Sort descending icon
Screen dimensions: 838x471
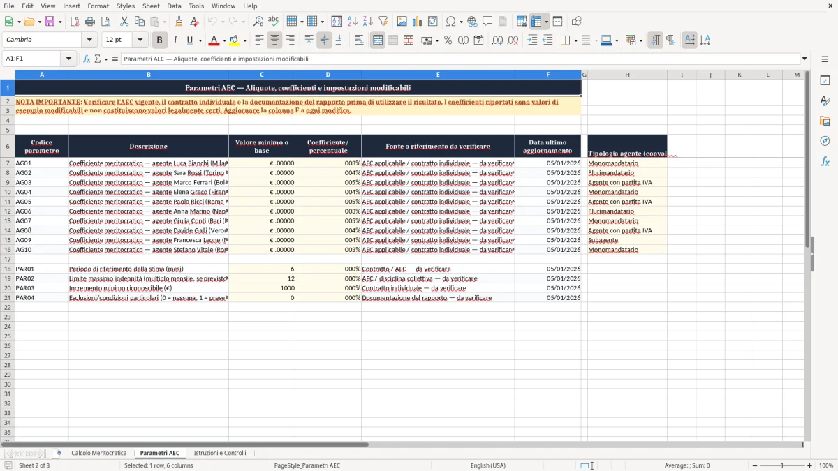click(x=367, y=22)
